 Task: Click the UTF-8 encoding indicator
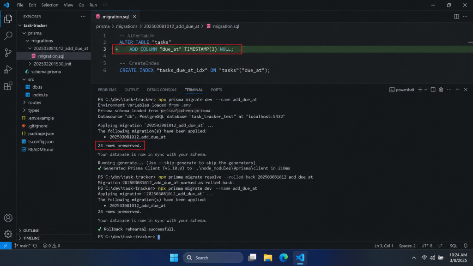(427, 246)
